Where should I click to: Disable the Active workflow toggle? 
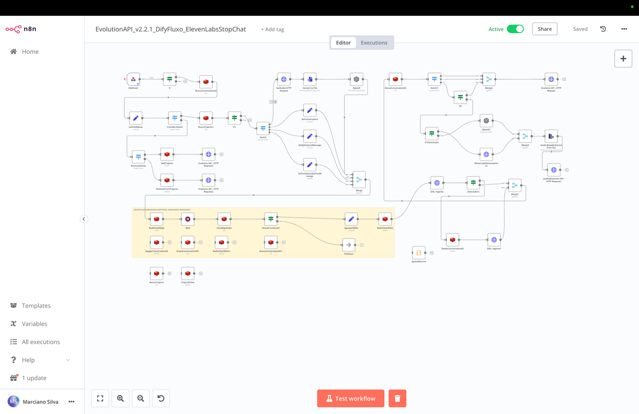tap(515, 28)
